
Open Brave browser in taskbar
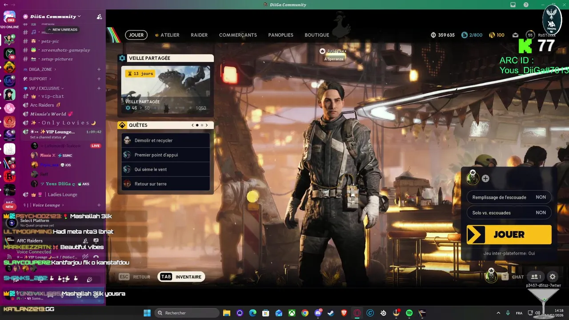tap(344, 313)
